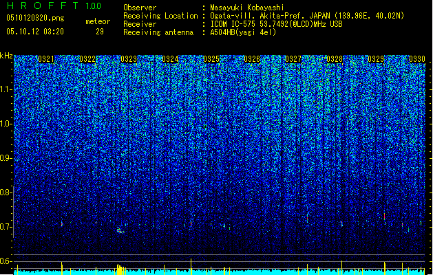Click the 1.0 frequency axis label
Image resolution: width=433 pixels, height=275 pixels.
6,124
